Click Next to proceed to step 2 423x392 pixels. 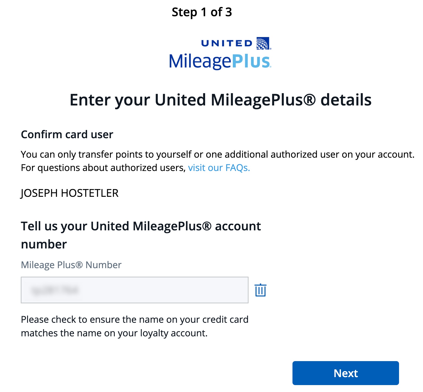(345, 373)
